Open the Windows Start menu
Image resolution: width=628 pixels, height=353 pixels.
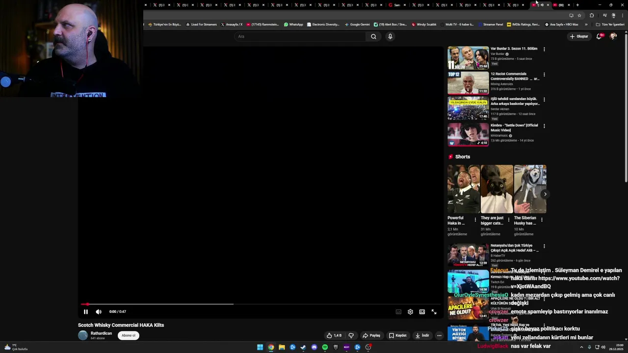(260, 347)
